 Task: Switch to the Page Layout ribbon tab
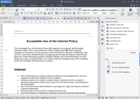(22, 5)
